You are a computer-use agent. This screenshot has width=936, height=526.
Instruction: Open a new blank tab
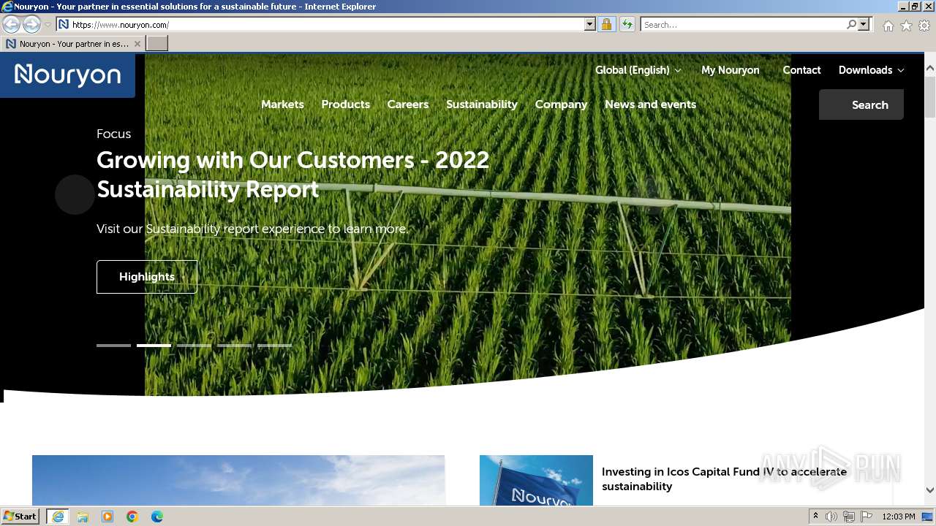coord(157,44)
